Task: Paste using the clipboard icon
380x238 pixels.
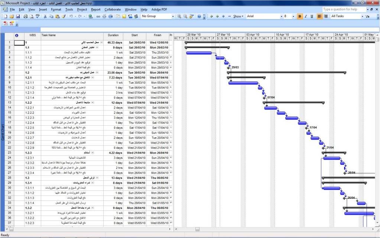Action: pyautogui.click(x=58, y=16)
